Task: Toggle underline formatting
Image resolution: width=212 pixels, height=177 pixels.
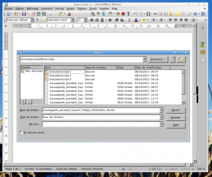Action: coord(102,20)
